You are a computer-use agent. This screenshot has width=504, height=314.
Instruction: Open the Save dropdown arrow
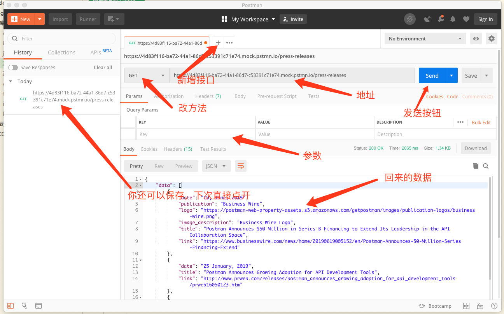tap(487, 75)
